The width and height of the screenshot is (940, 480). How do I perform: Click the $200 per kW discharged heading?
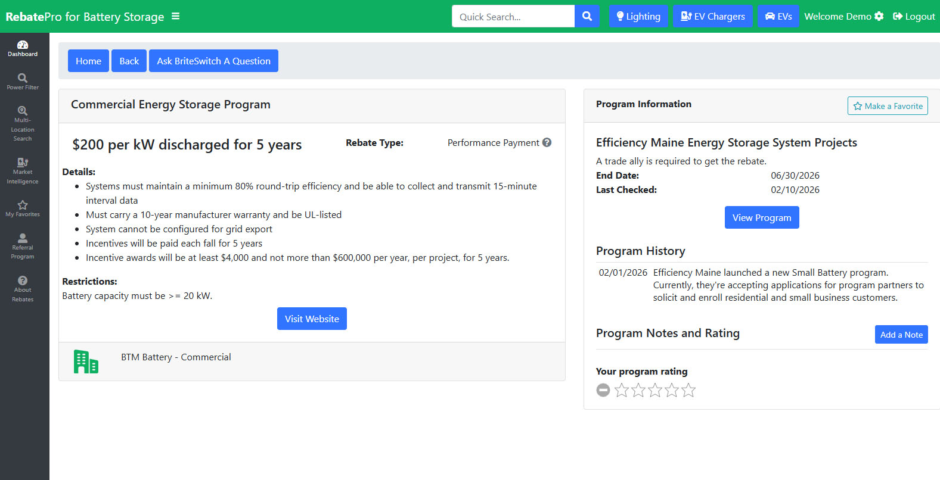point(187,145)
